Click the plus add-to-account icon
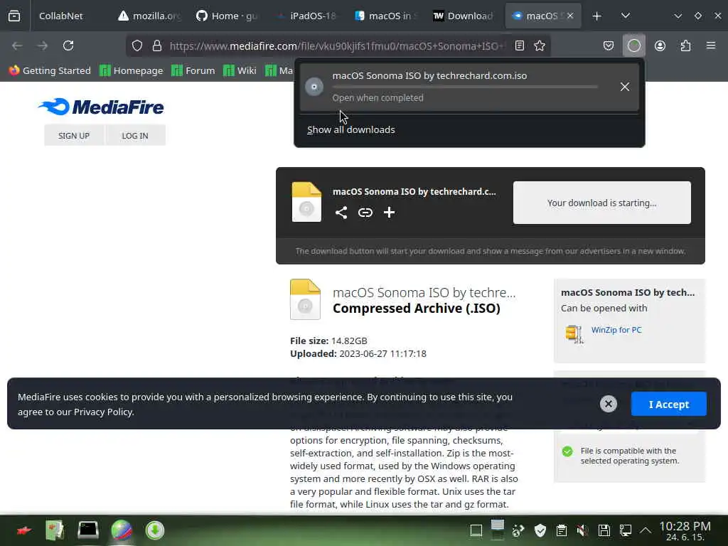Screen dimensions: 728x546 [x=389, y=213]
